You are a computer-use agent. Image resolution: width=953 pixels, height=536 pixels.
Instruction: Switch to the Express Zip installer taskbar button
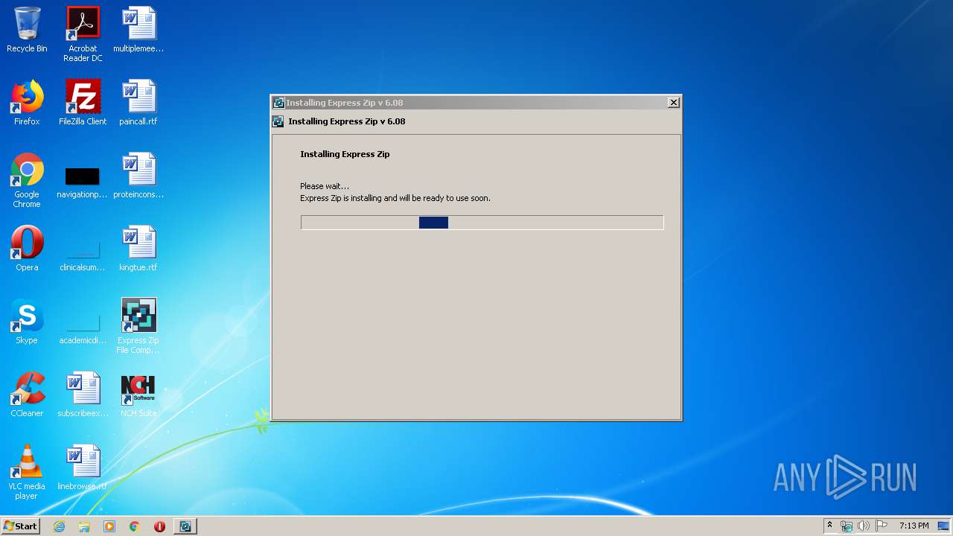[185, 526]
